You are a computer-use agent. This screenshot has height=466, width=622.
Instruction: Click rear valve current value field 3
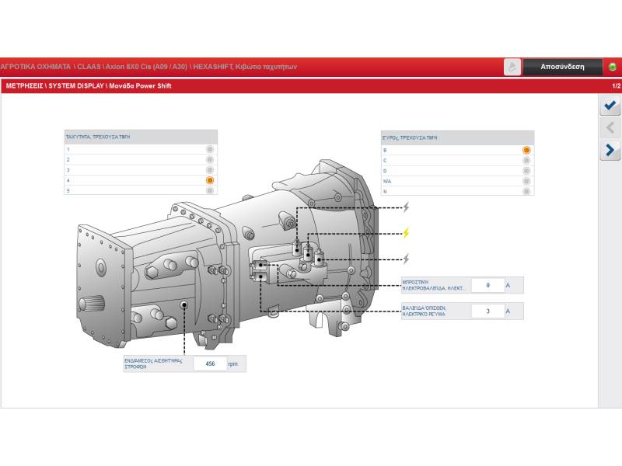click(x=487, y=311)
